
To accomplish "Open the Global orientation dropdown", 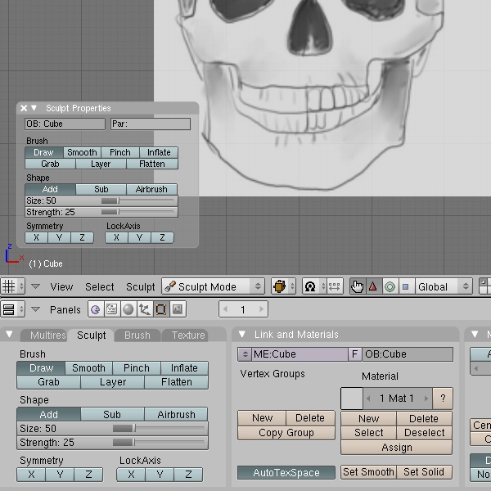I will 444,286.
